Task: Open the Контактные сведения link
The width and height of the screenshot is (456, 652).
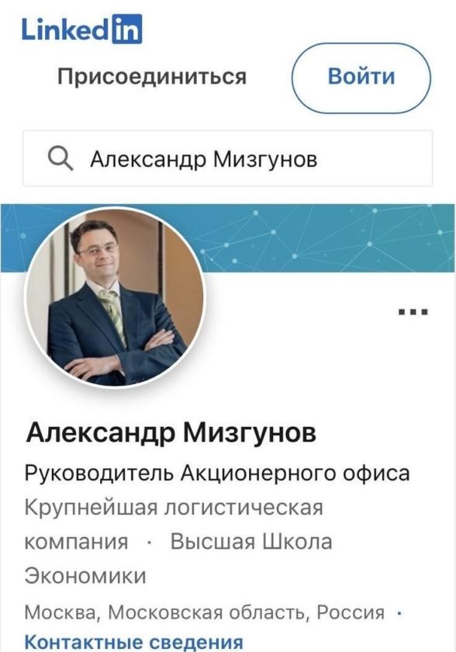Action: click(133, 642)
